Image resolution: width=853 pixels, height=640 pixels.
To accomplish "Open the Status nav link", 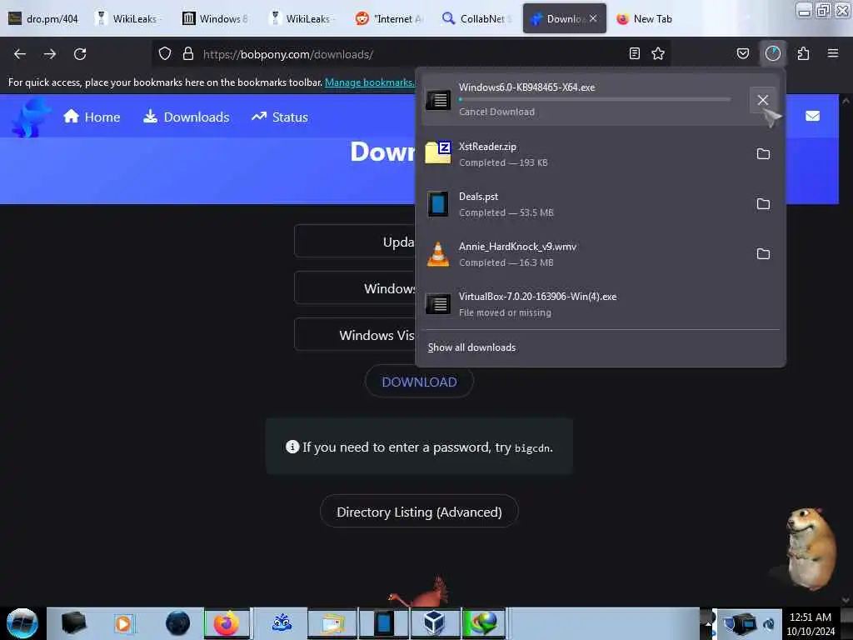I will (280, 117).
